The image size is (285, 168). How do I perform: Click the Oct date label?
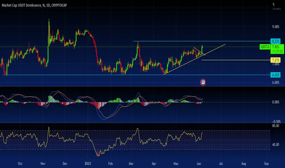(20, 163)
